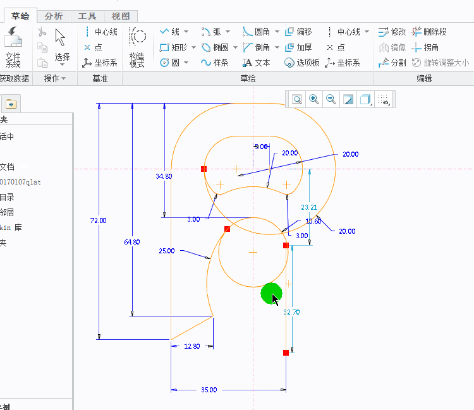Click the zoom out magnifier icon
Image resolution: width=474 pixels, height=410 pixels.
point(331,99)
